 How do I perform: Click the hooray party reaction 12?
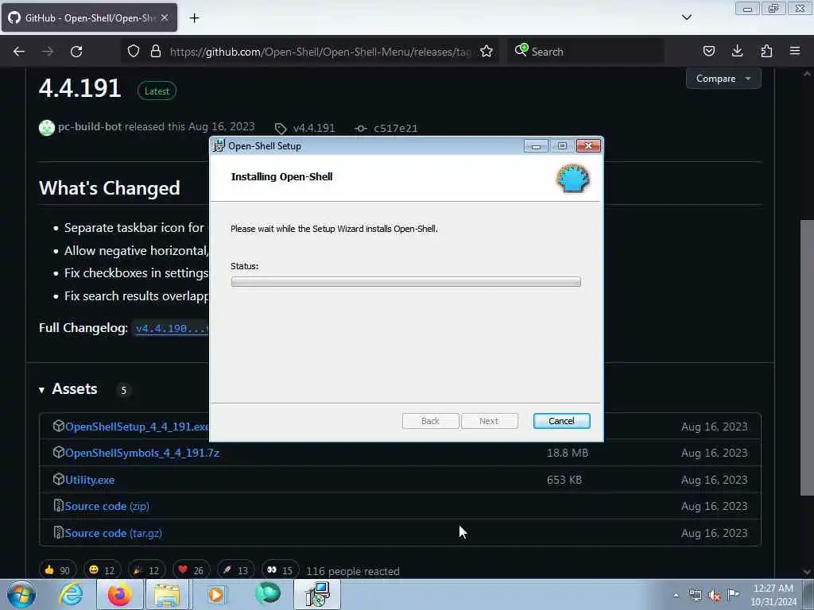[146, 570]
